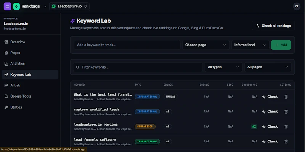Click the Pages document icon

coord(6,53)
